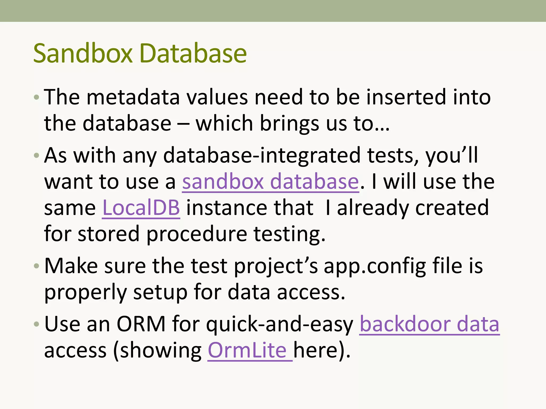Viewport: 546px width, 409px height.
Task: Click the line "properly setup for data access."
Action: (x=195, y=292)
